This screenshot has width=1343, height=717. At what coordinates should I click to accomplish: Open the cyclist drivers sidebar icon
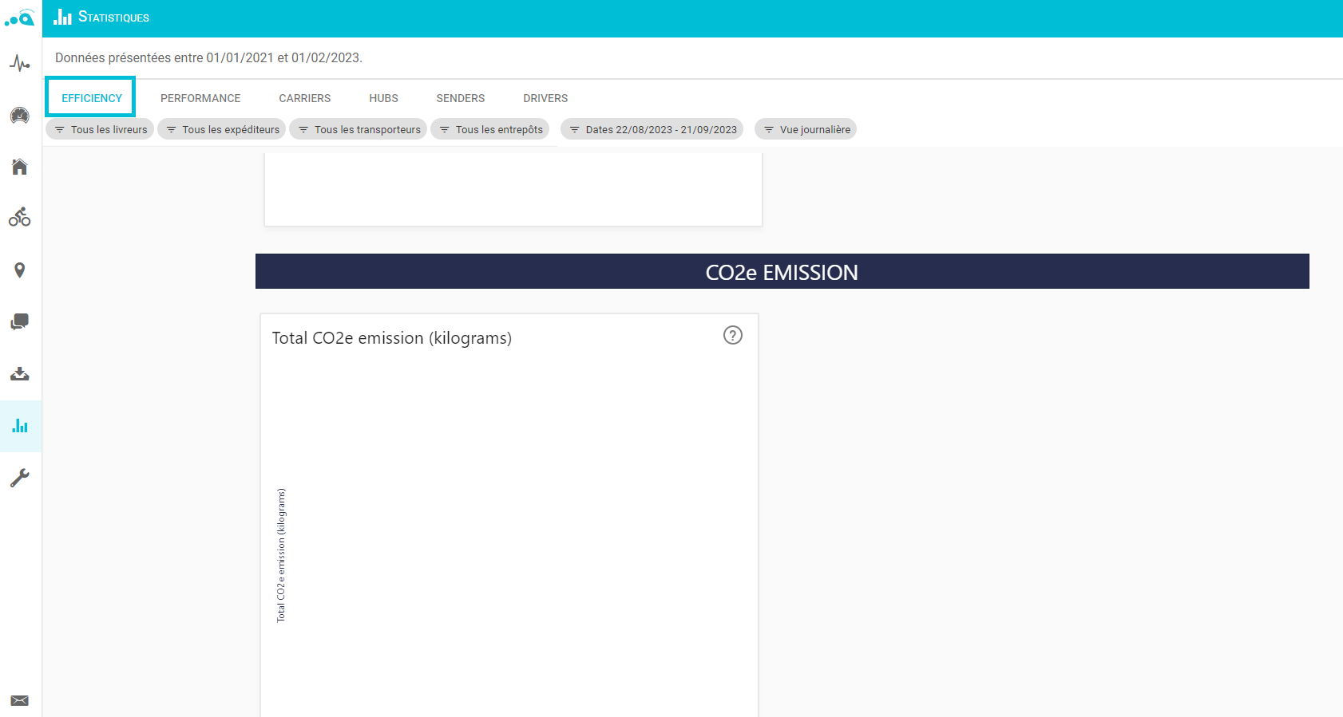(x=20, y=217)
